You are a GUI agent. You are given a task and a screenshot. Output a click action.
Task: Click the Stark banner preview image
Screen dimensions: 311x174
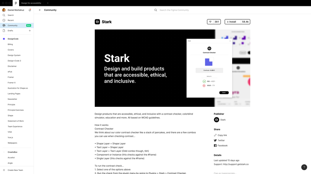pos(172,68)
